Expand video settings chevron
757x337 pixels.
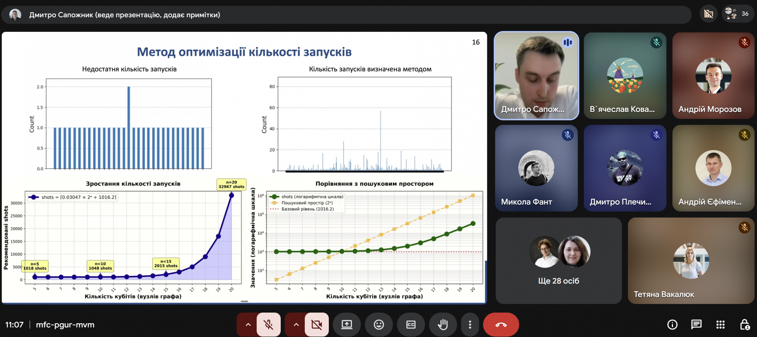point(296,325)
